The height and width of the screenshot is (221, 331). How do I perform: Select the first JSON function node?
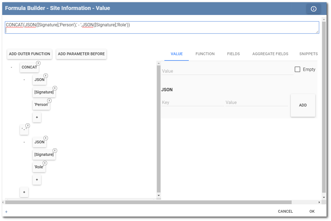39,80
